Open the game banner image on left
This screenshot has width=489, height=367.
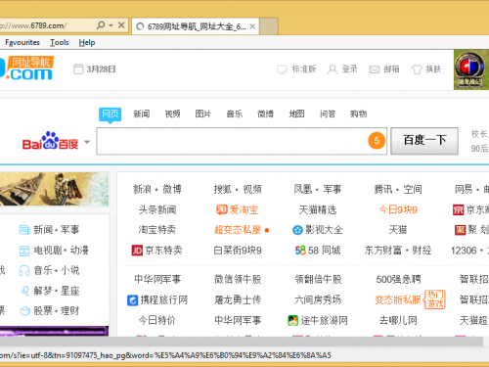pos(54,189)
